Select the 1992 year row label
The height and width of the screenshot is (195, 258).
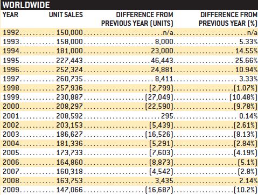pyautogui.click(x=11, y=32)
